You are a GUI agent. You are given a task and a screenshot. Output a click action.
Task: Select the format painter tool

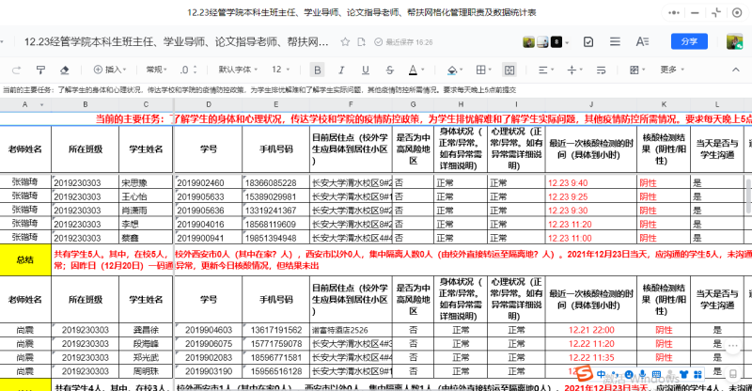[39, 70]
